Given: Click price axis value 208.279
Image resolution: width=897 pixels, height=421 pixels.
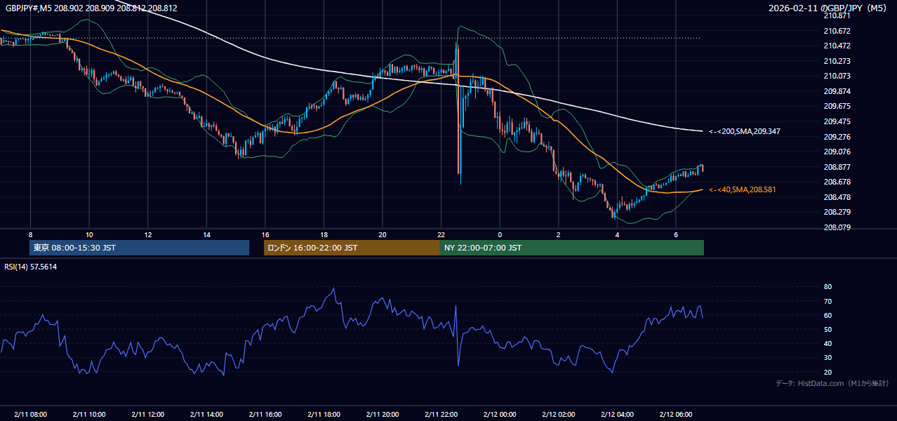Looking at the screenshot, I should [x=837, y=212].
